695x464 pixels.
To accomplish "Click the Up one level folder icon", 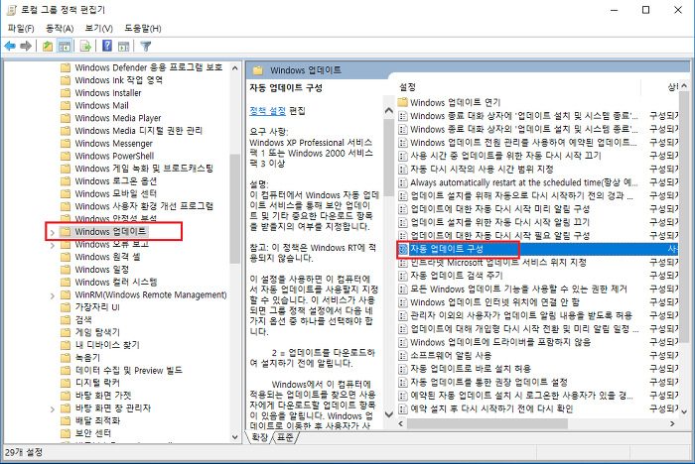I will tap(48, 45).
